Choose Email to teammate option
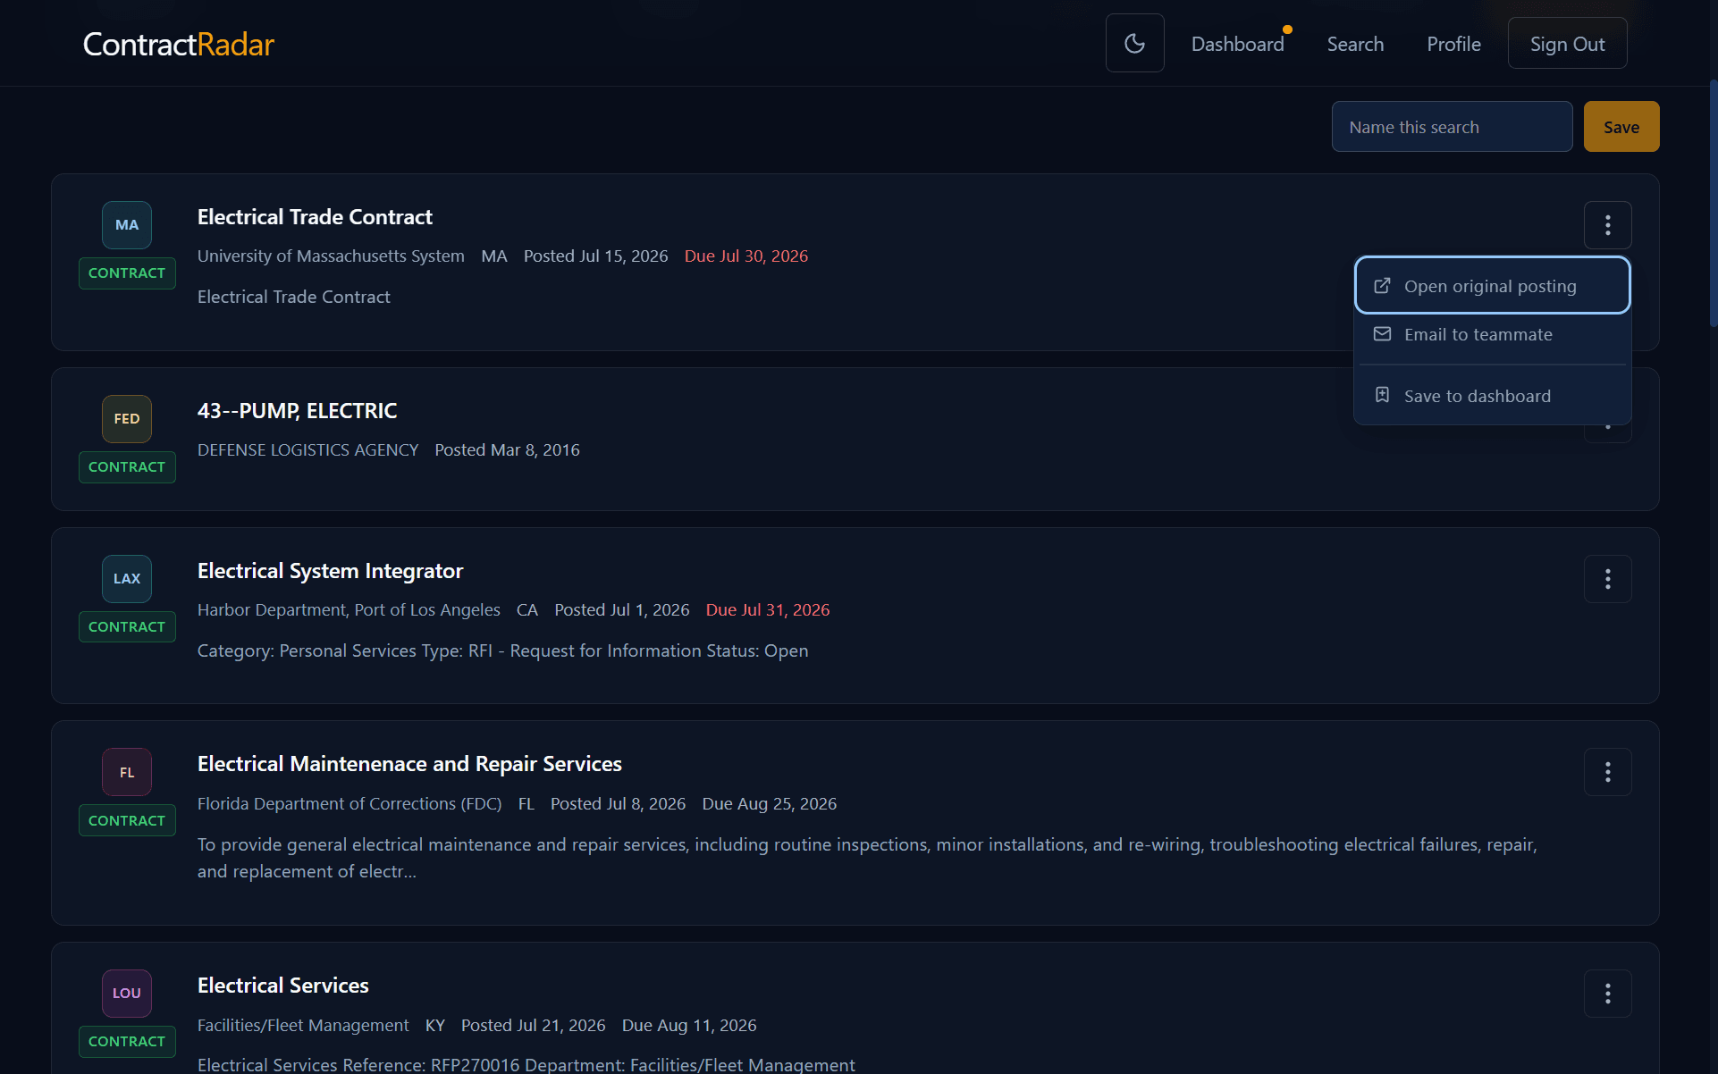Screen dimensions: 1718x1074 1492,334
